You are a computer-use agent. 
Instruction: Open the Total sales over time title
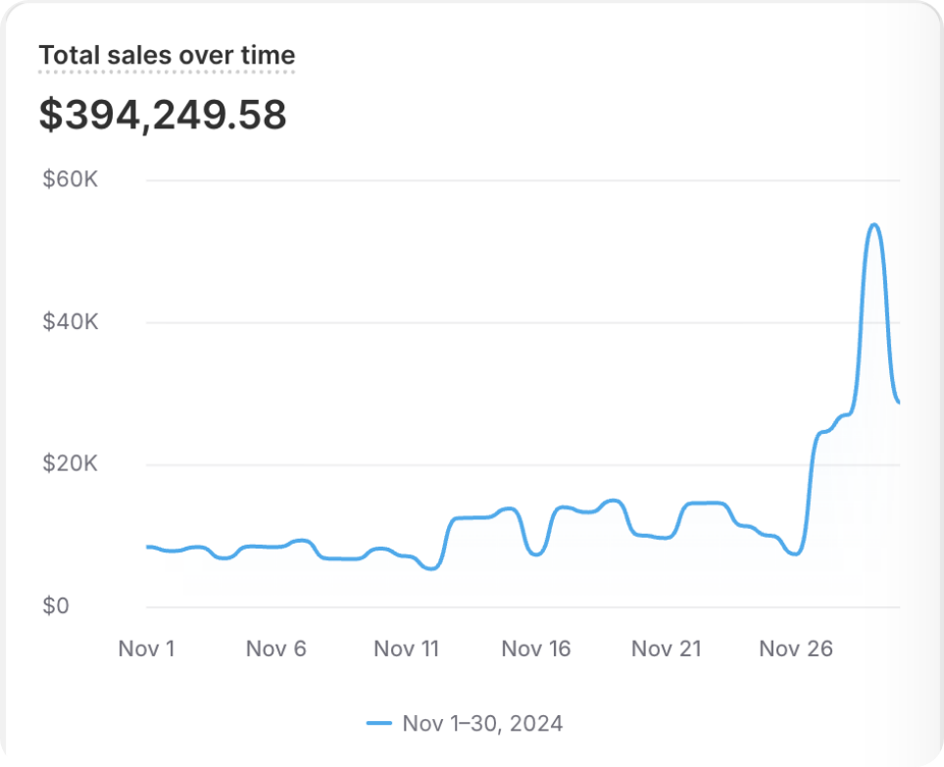[167, 56]
